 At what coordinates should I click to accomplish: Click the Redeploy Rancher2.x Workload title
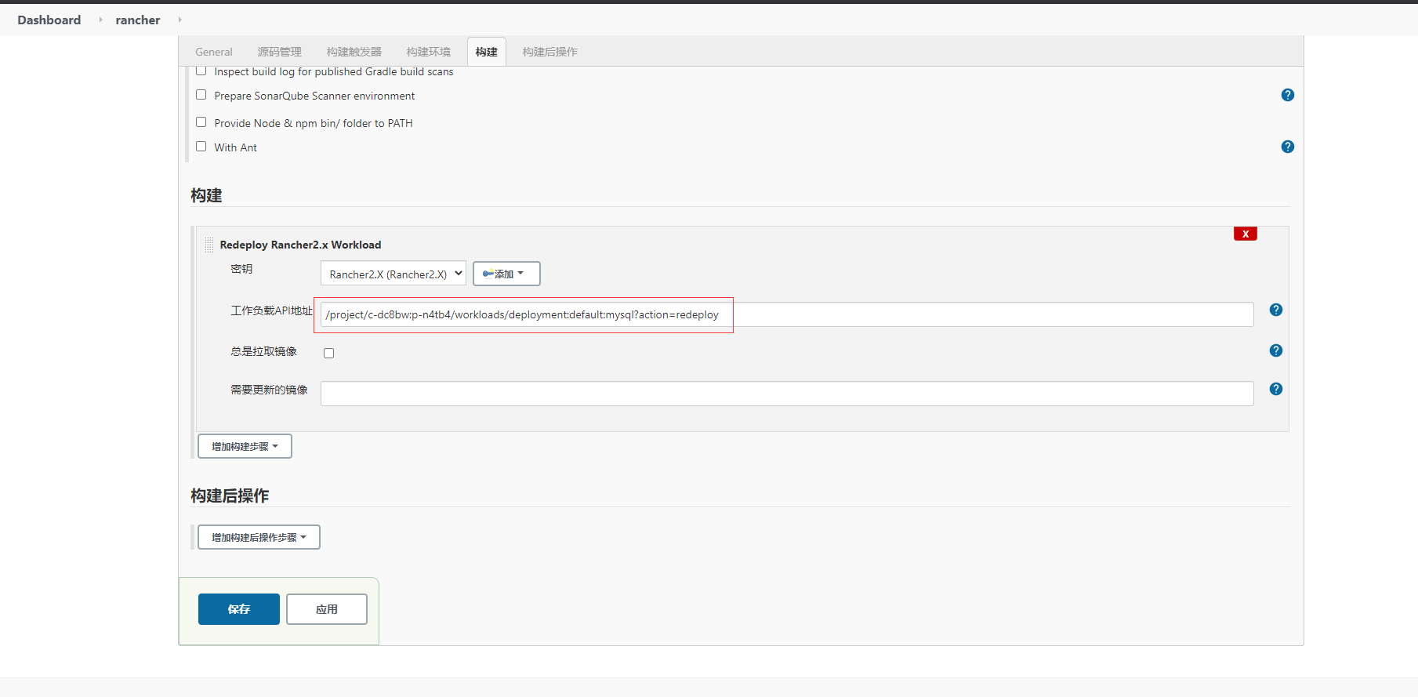pos(300,245)
